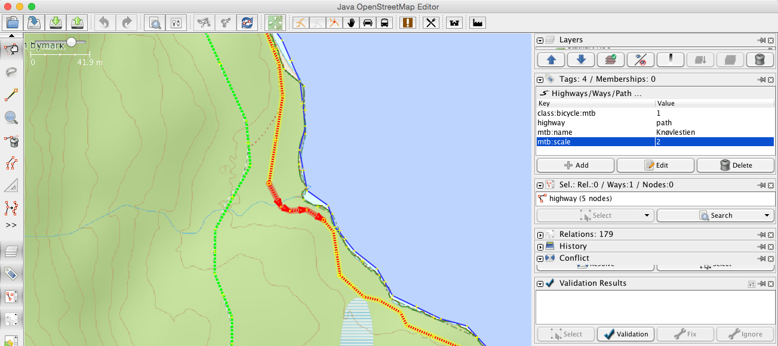Image resolution: width=778 pixels, height=346 pixels.
Task: Choose the select-objects tool in left toolbar
Action: click(11, 49)
